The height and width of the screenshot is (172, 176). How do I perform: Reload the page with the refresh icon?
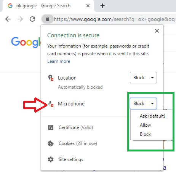tap(32, 19)
